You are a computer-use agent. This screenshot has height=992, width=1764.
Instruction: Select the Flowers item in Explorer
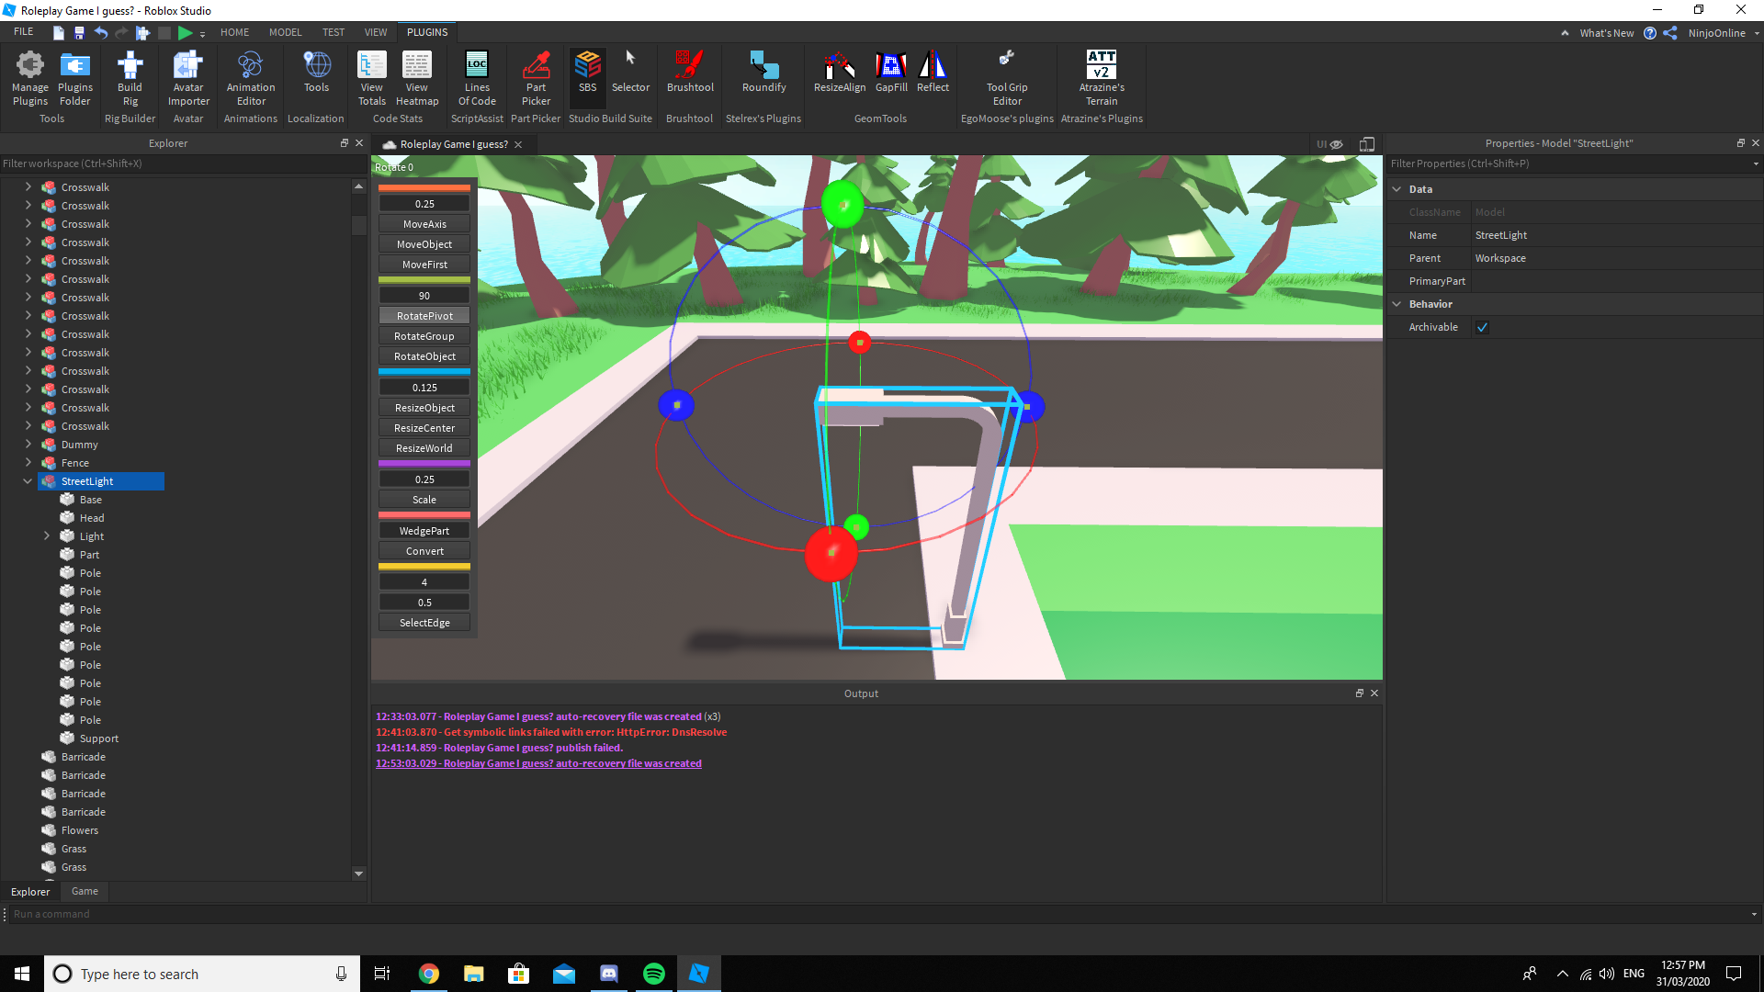pos(80,830)
